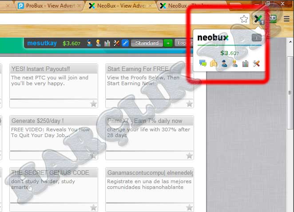Click the blue link icon in header
Viewport: 294px width, 212px height.
point(125,43)
